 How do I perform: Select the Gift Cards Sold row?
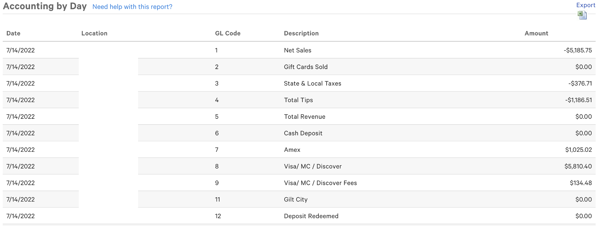tap(306, 67)
